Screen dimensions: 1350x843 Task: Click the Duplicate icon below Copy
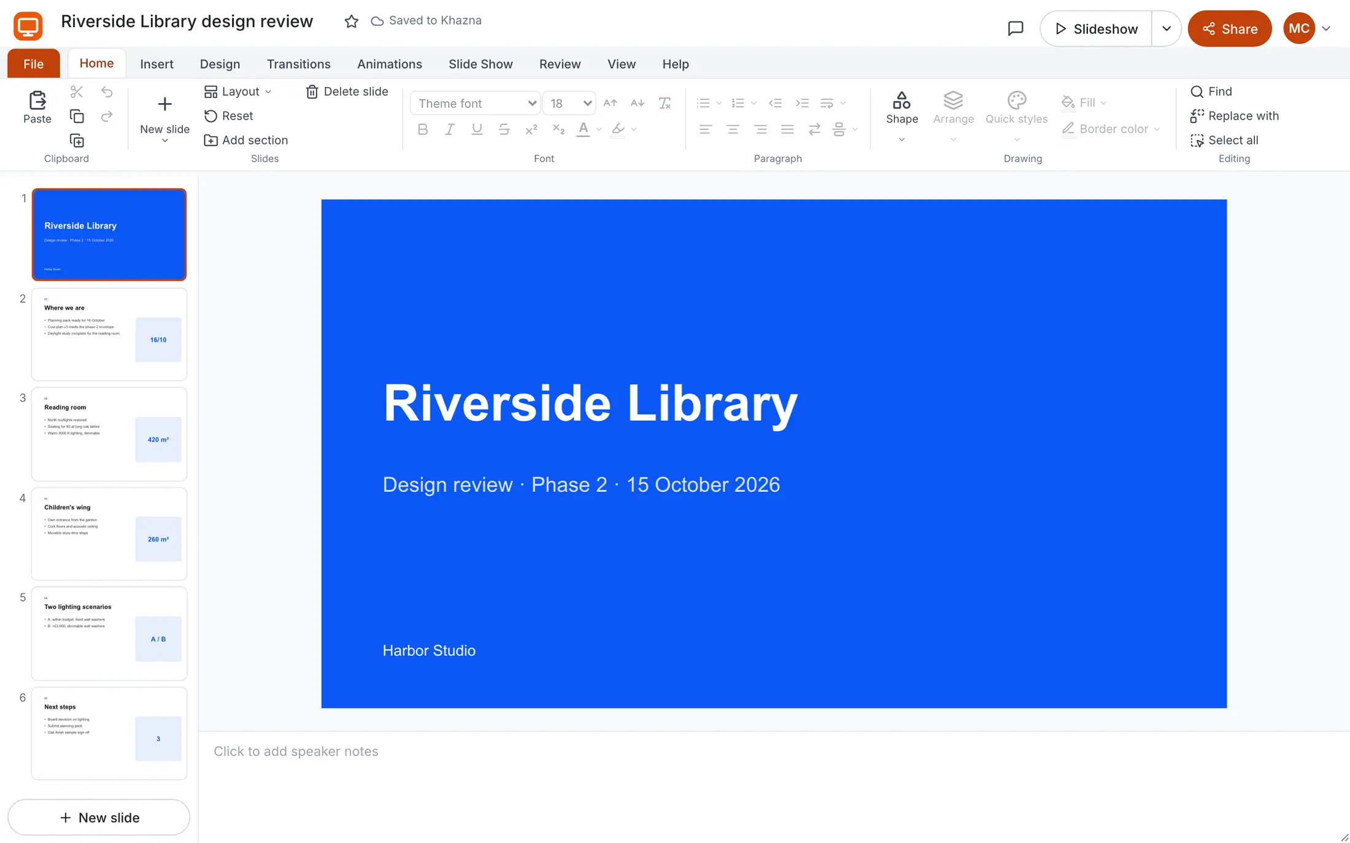click(77, 141)
